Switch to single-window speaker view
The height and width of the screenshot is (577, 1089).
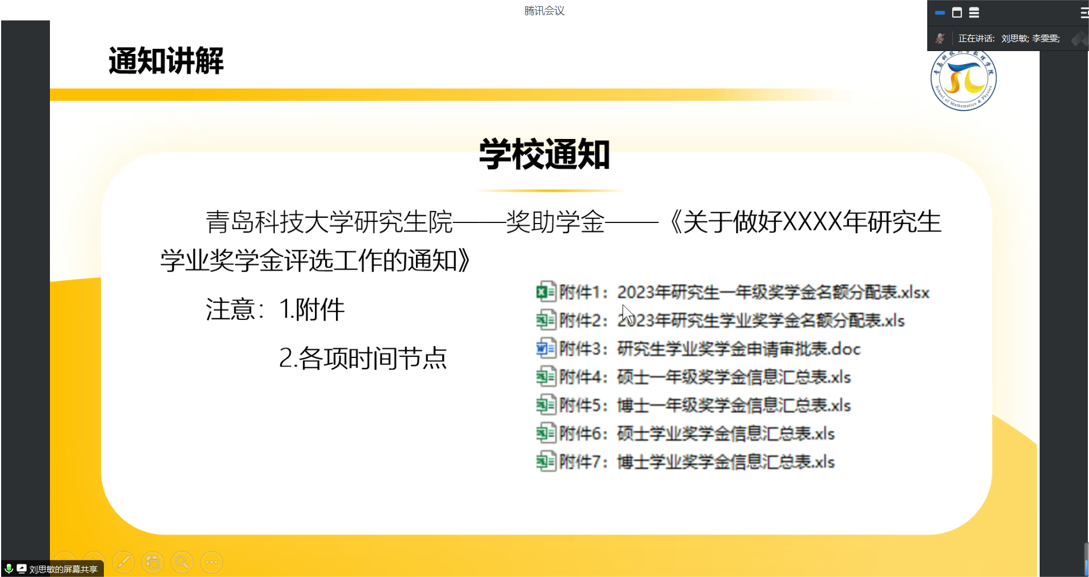coord(957,12)
